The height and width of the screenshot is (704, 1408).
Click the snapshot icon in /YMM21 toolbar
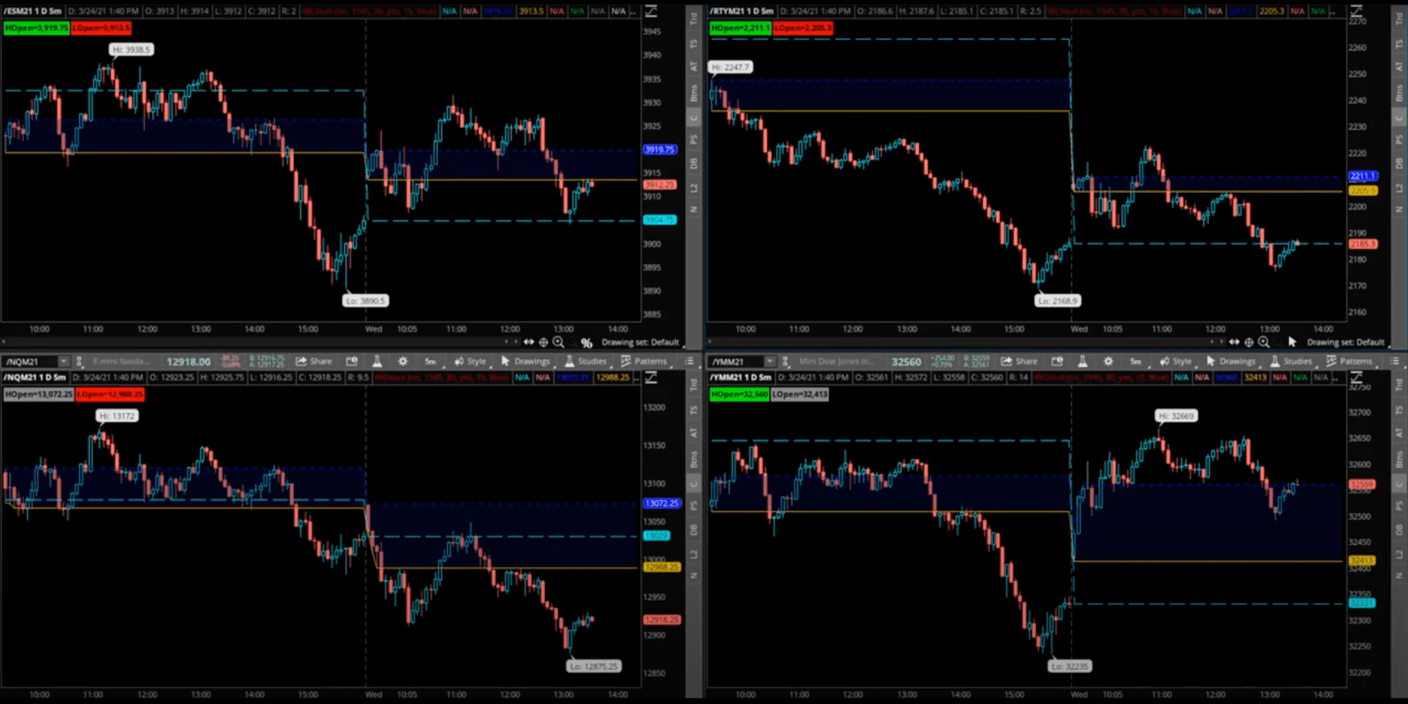click(x=1058, y=361)
